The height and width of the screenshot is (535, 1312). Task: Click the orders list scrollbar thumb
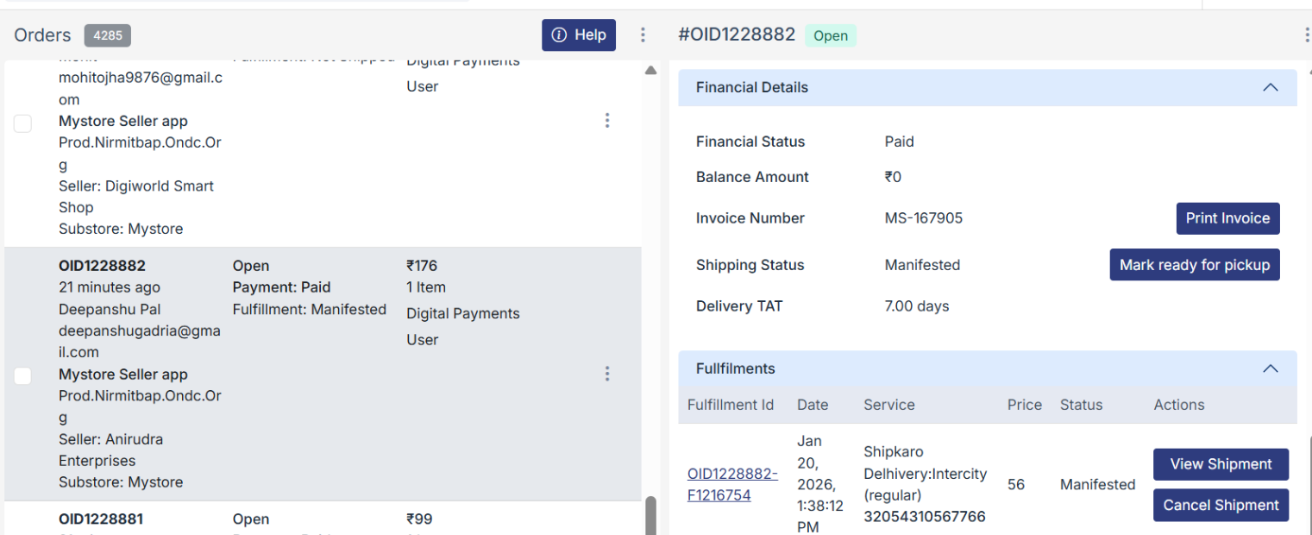651,515
